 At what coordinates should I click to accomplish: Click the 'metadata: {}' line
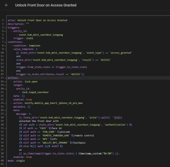22,107
